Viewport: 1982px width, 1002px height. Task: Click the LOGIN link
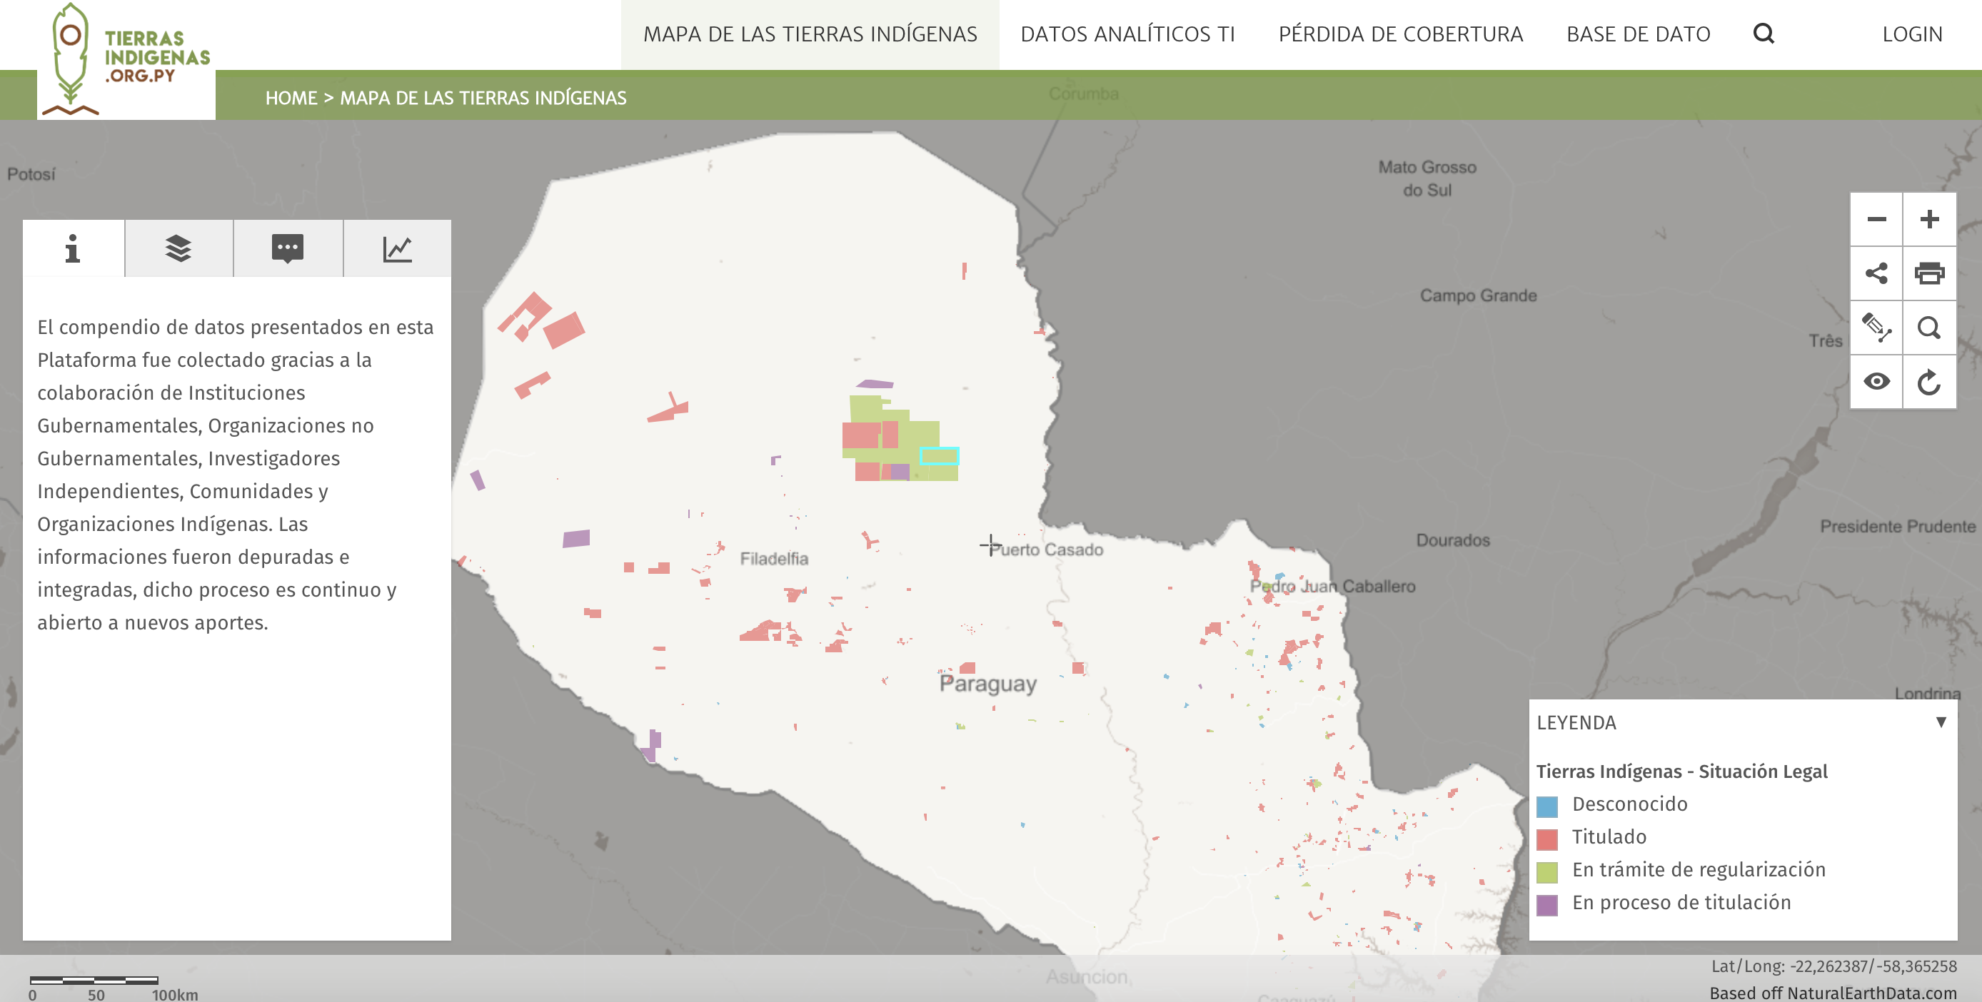point(1912,34)
